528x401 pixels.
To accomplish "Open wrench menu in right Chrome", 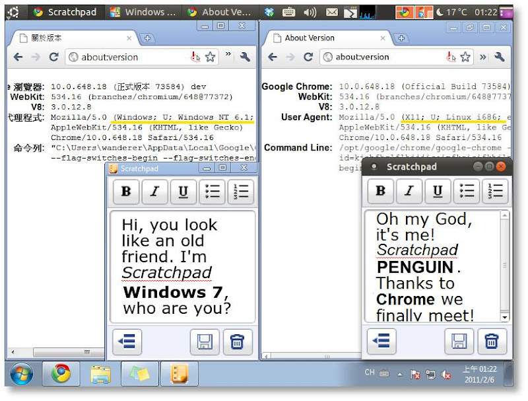I will pos(500,57).
